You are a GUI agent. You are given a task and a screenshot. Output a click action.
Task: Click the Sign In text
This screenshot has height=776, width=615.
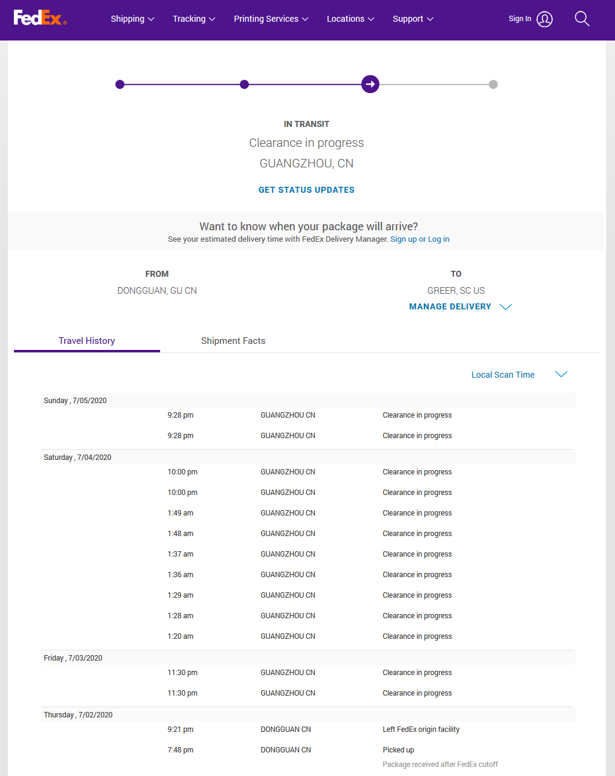520,19
